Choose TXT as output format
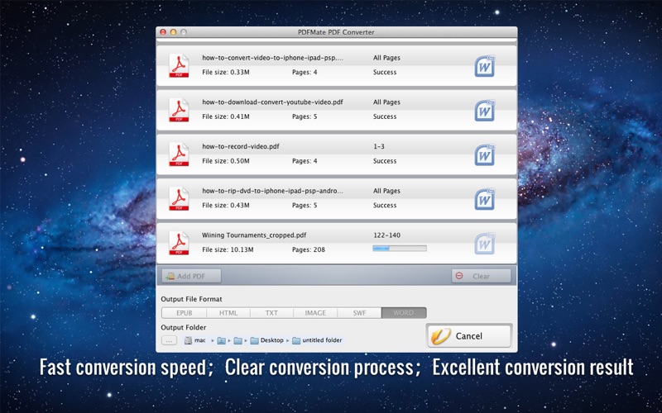The image size is (662, 413). (271, 313)
